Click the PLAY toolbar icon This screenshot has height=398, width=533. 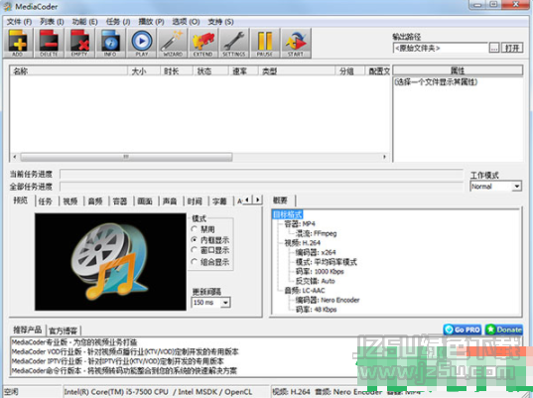pyautogui.click(x=141, y=43)
